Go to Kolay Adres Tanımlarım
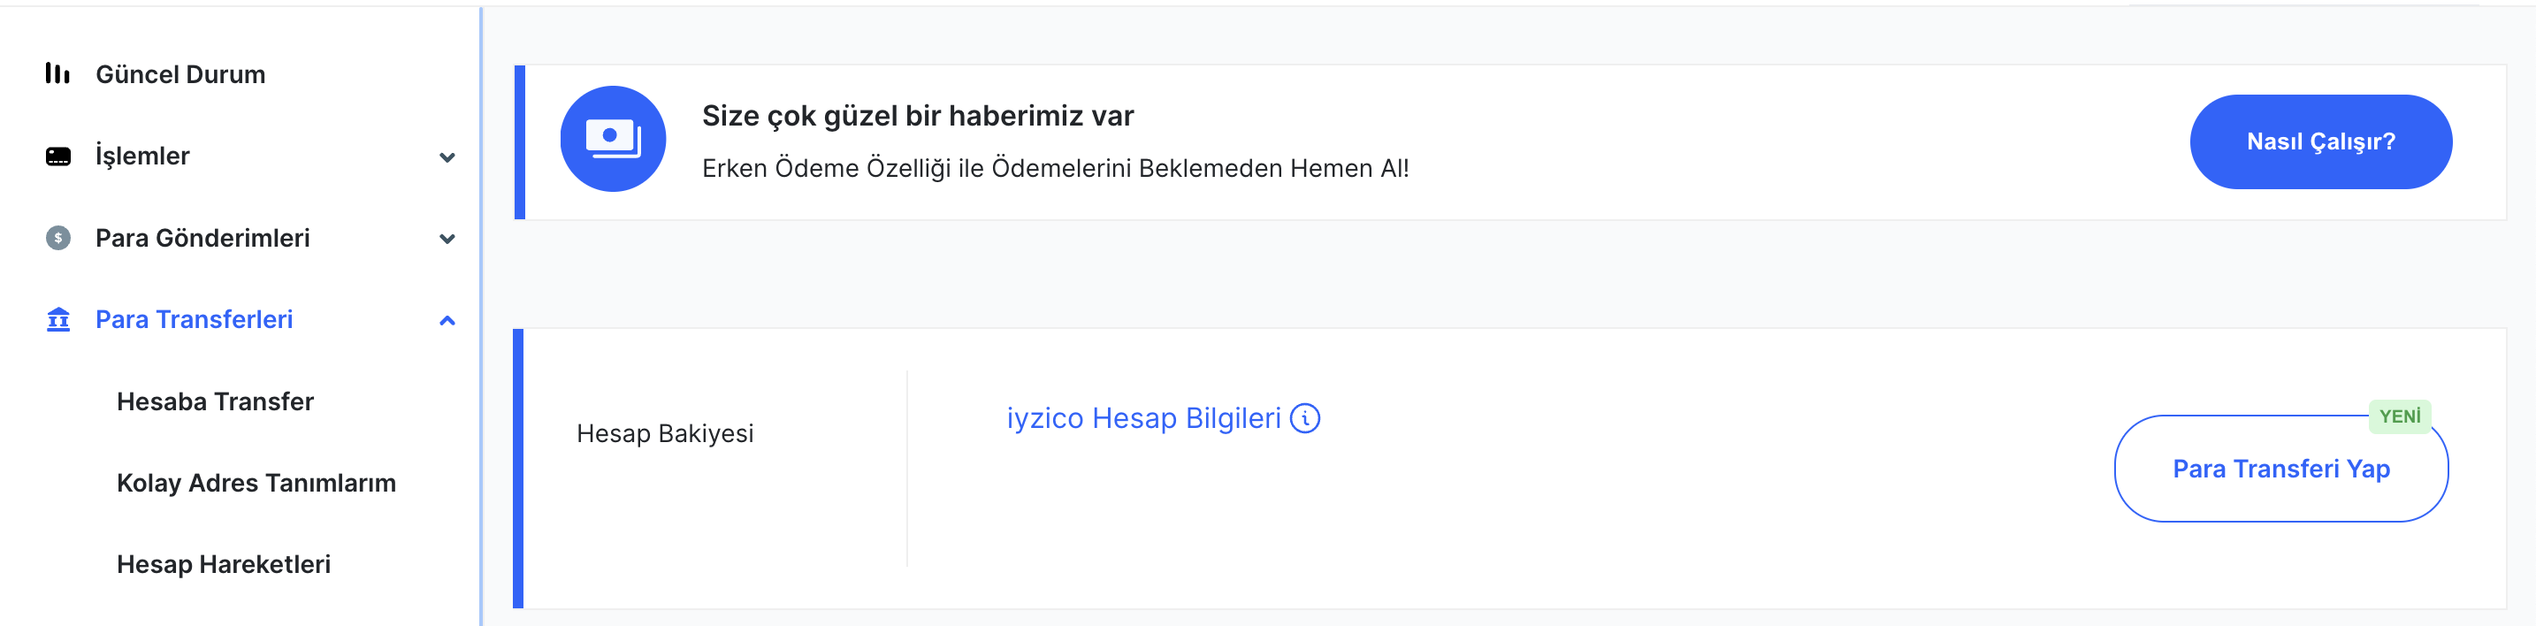The width and height of the screenshot is (2536, 626). (x=256, y=484)
